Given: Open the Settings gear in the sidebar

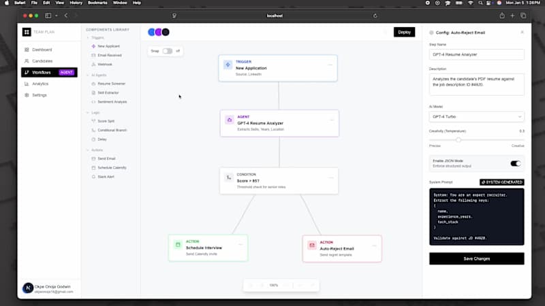Looking at the screenshot, I should tap(27, 95).
